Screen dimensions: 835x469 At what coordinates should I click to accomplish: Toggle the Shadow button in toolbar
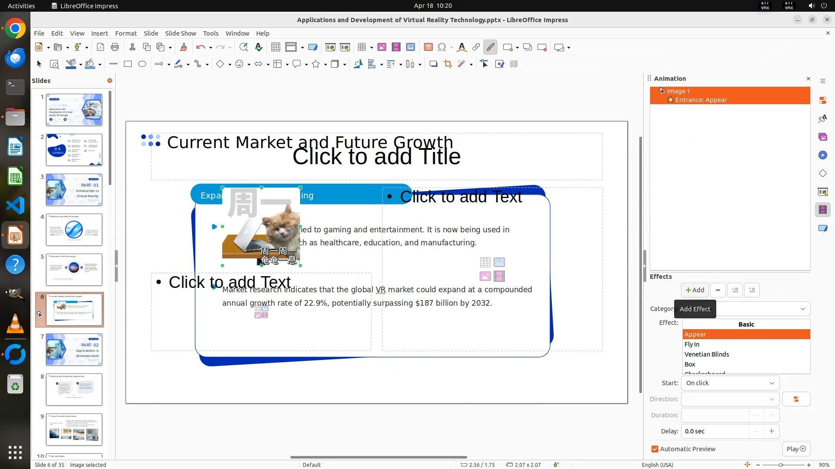[433, 64]
